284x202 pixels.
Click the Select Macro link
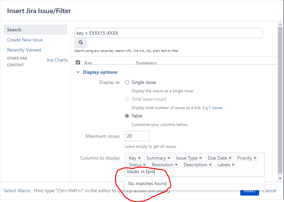[17, 191]
